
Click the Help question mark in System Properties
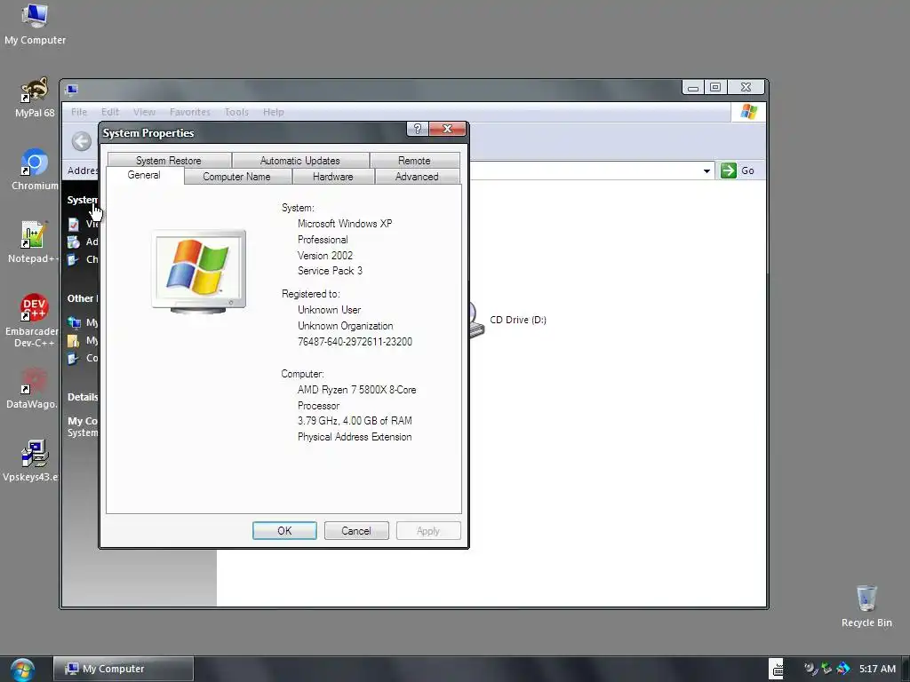pyautogui.click(x=418, y=129)
